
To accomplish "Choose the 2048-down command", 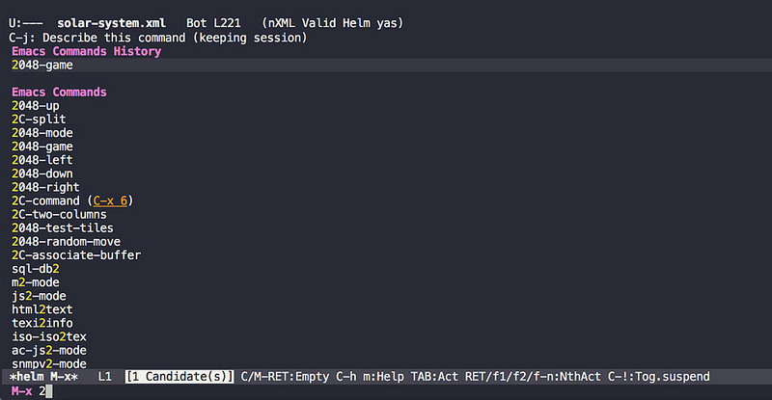I will click(42, 173).
